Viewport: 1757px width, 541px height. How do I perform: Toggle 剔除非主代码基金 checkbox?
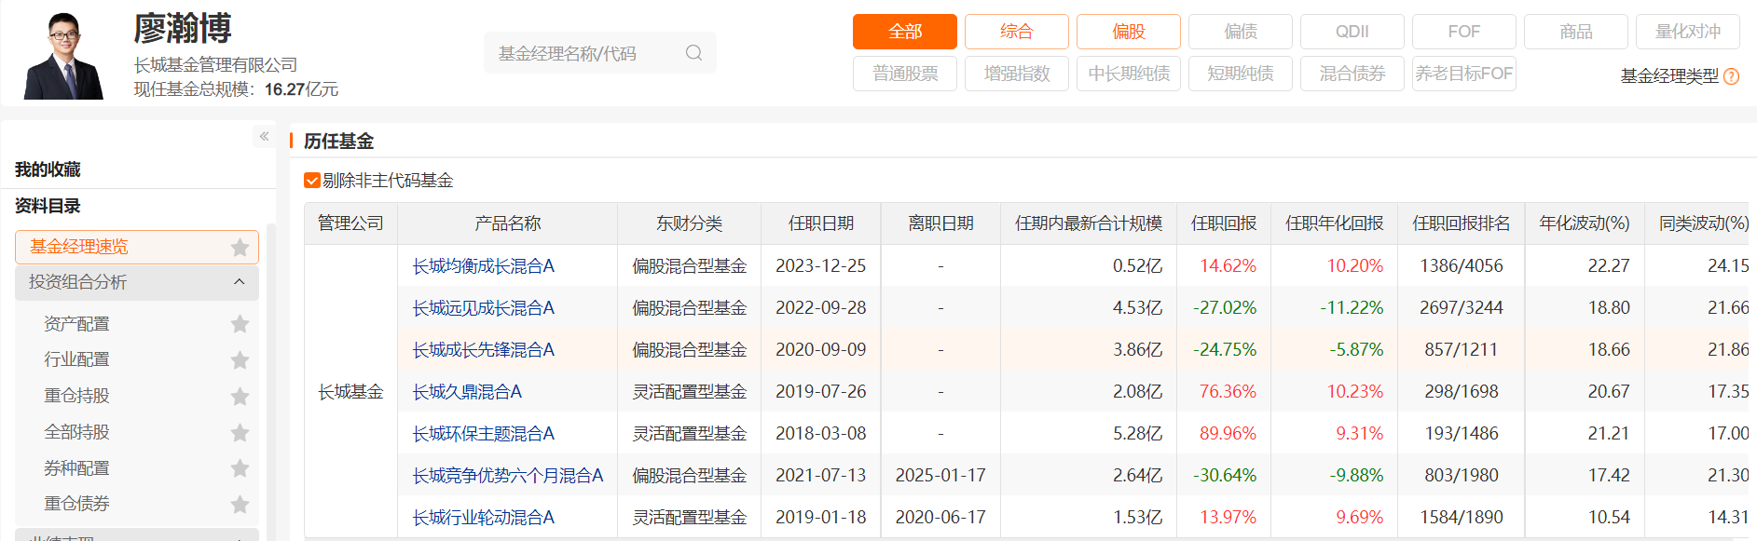coord(312,181)
